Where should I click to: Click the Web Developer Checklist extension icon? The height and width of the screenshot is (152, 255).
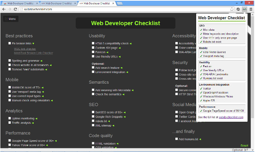click(x=244, y=9)
